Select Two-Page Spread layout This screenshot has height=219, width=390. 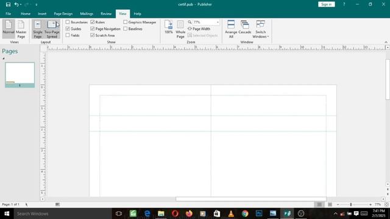coord(52,29)
